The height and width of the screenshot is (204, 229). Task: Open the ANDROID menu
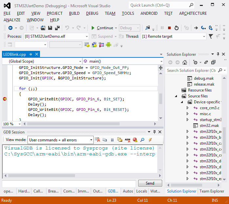click(149, 13)
